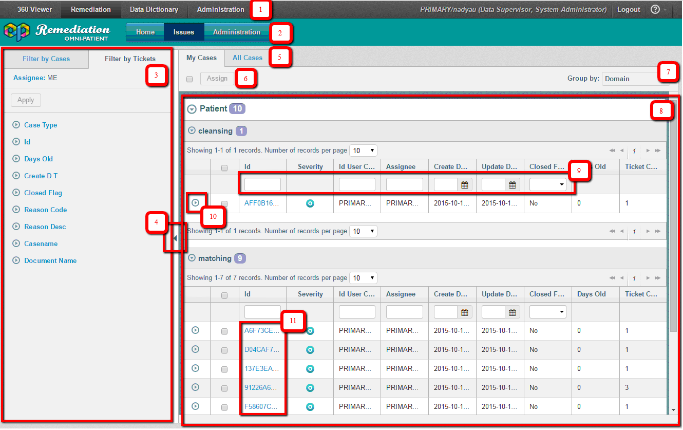683x430 pixels.
Task: Click the help question mark icon
Action: [x=655, y=9]
